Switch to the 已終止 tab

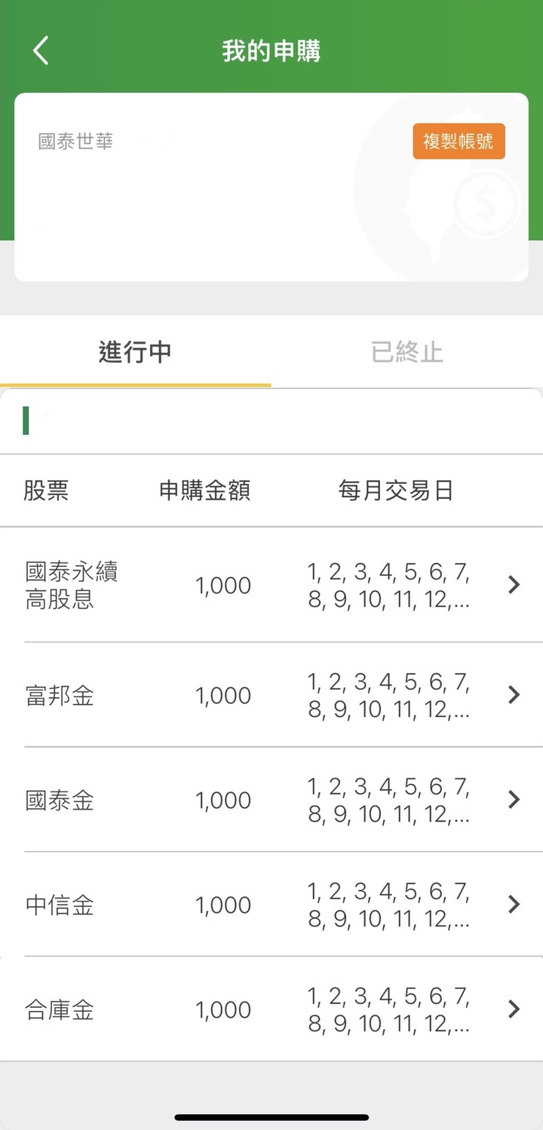(407, 352)
